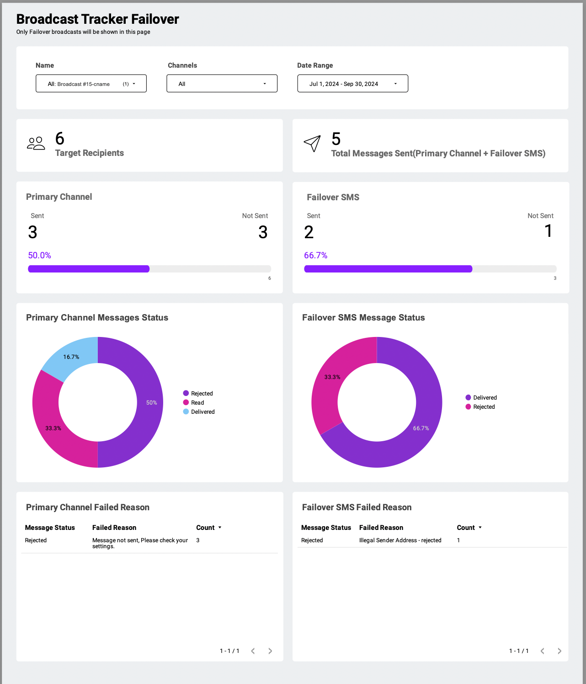Viewport: 586px width, 684px height.
Task: Click Failed Reason column header in Primary table
Action: click(x=114, y=528)
